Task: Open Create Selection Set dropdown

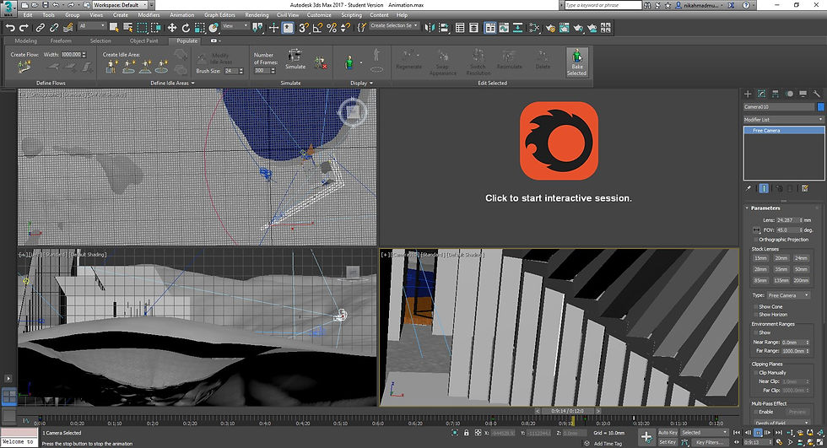Action: point(393,25)
